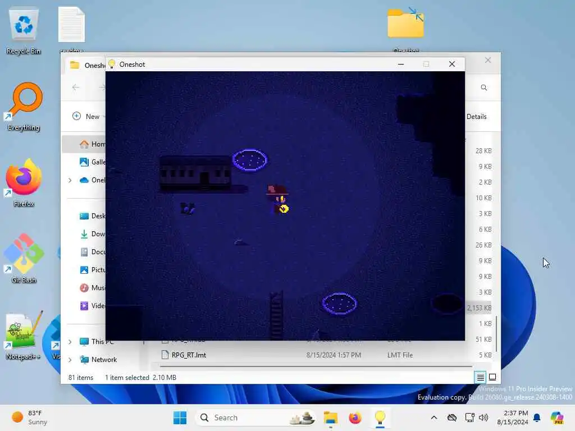The width and height of the screenshot is (575, 431).
Task: Click the 28 KB size cell
Action: point(483,150)
